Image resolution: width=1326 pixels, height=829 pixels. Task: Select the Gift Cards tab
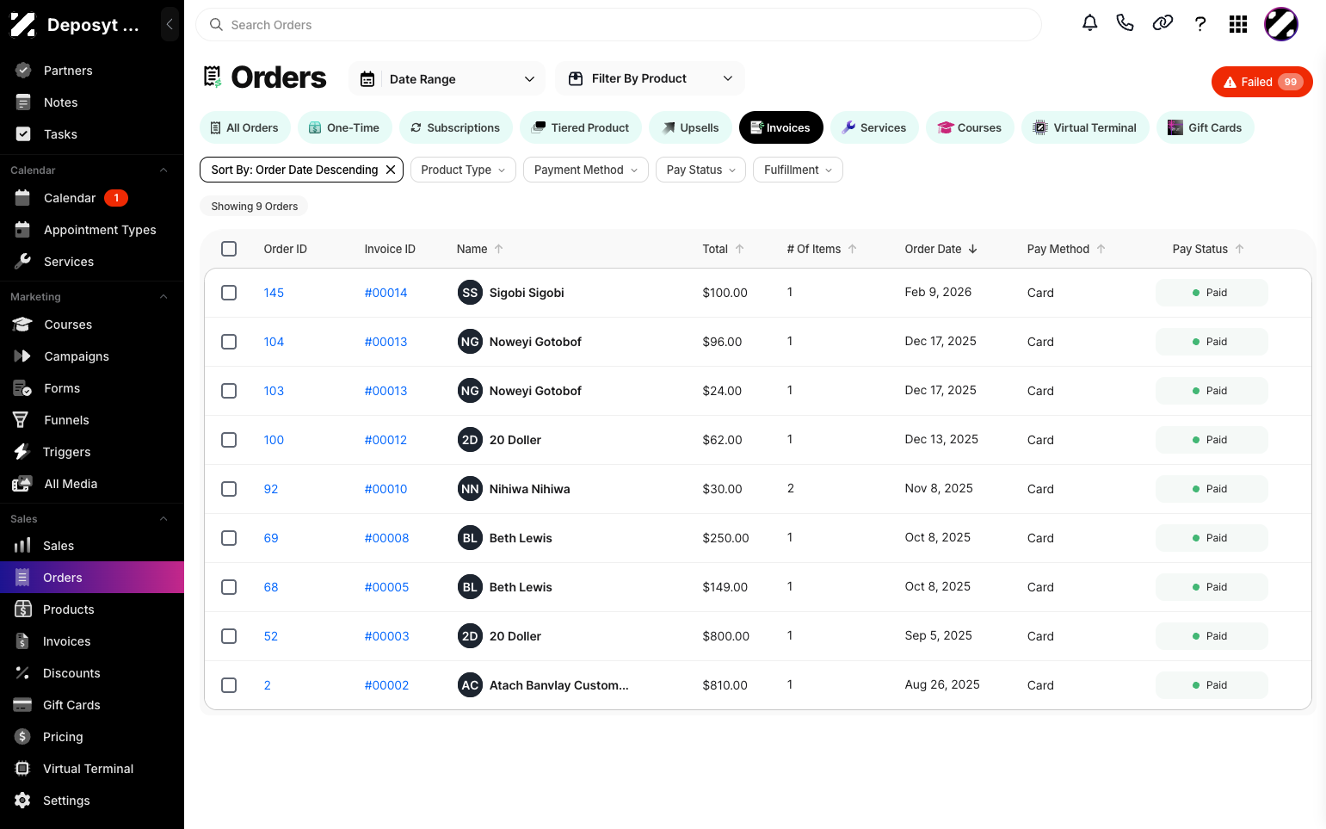(1206, 127)
